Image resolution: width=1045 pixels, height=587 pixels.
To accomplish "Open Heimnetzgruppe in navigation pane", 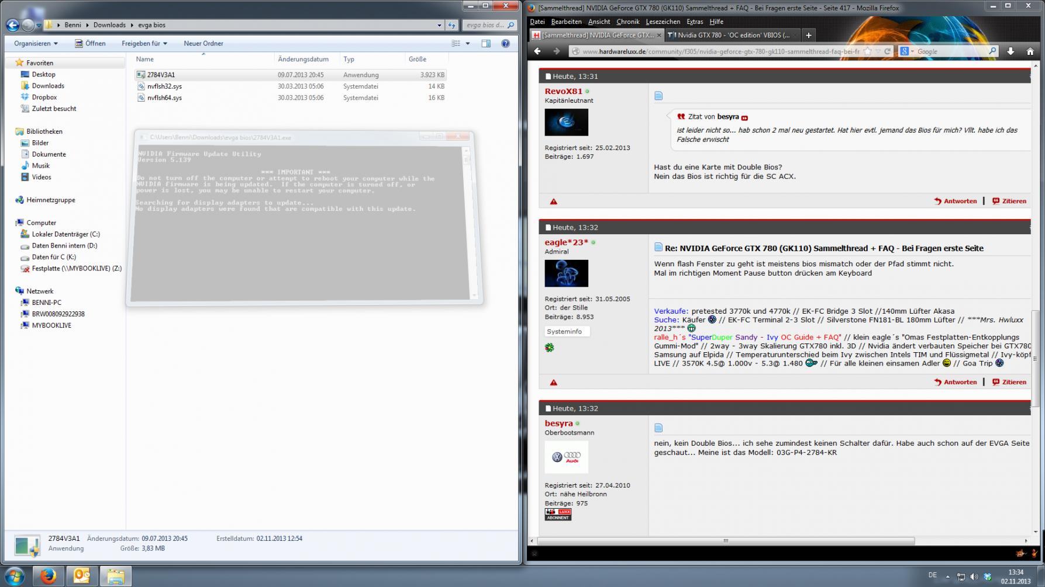I will (x=50, y=200).
